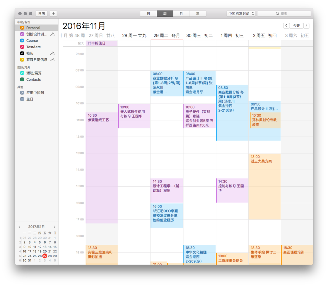Select 10:00 电子硬件 event

point(199,116)
